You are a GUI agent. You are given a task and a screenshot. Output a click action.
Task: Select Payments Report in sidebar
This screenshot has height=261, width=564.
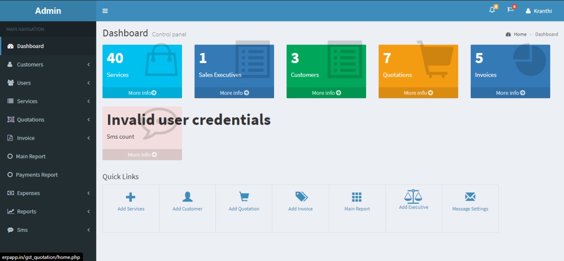pos(37,175)
